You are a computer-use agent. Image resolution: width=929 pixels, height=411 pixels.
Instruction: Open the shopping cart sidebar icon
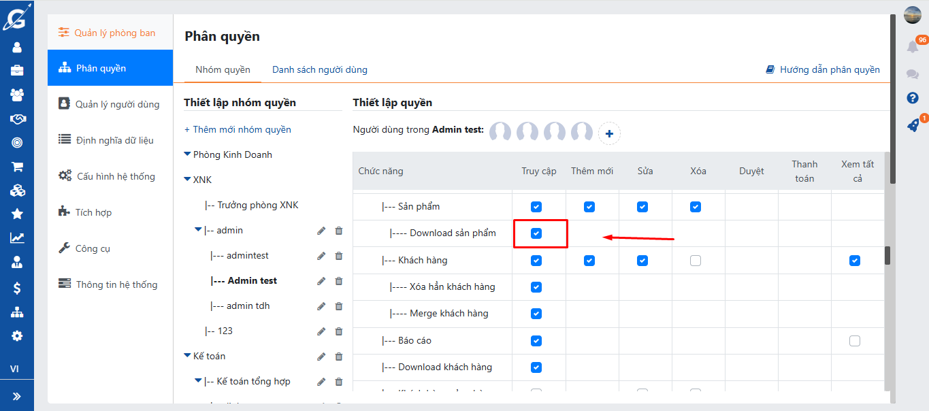click(17, 167)
